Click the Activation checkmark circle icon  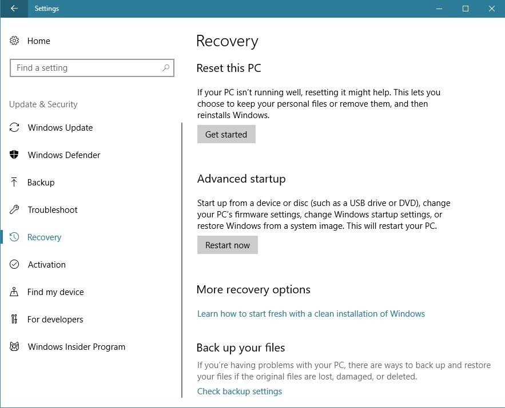pyautogui.click(x=15, y=265)
